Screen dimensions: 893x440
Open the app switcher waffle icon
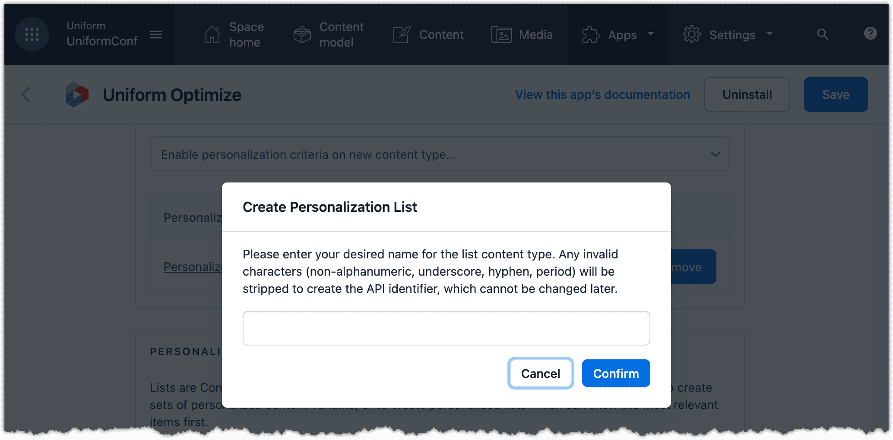pyautogui.click(x=32, y=35)
